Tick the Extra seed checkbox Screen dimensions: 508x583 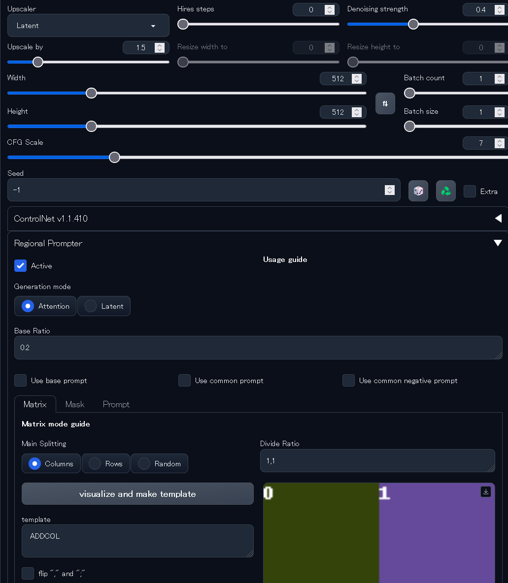click(470, 191)
